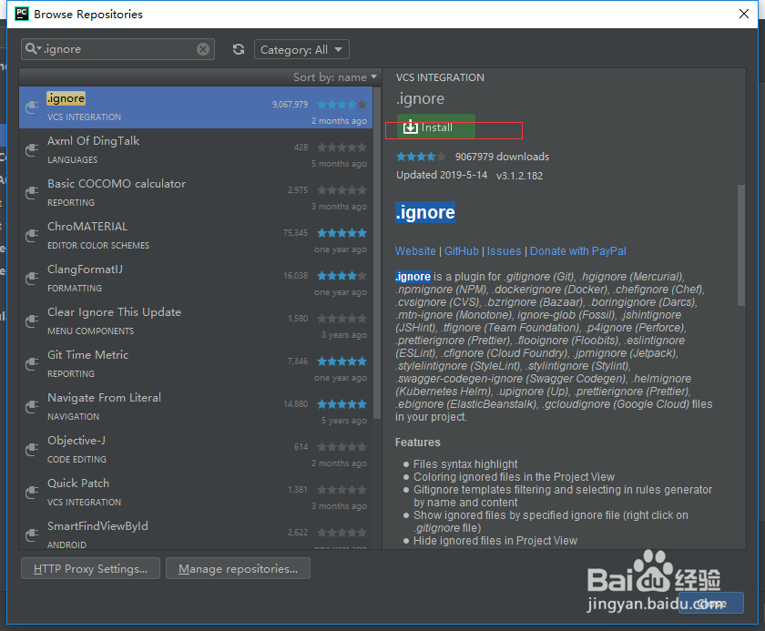Screen dimensions: 765x631
Task: Click the v3.1.2.182 version text
Action: point(519,176)
